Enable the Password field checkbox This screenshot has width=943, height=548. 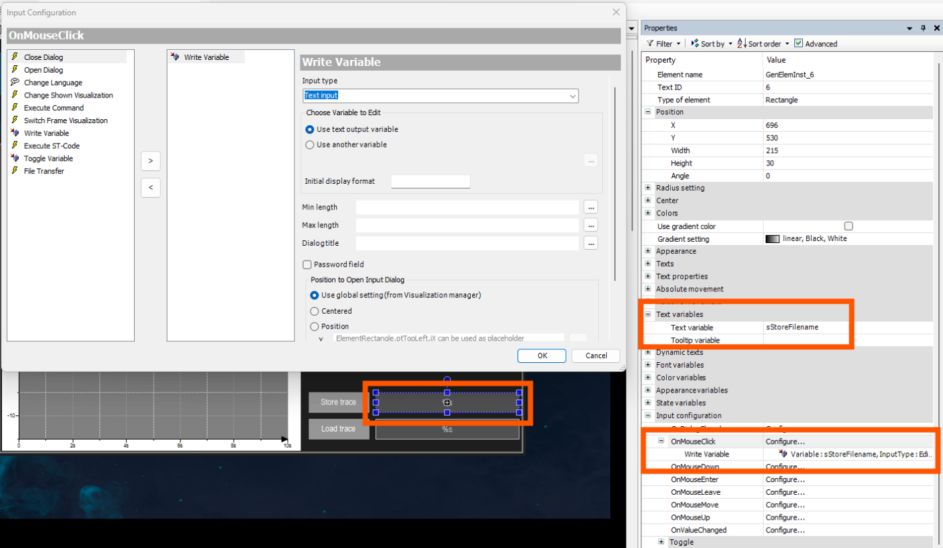[x=307, y=265]
